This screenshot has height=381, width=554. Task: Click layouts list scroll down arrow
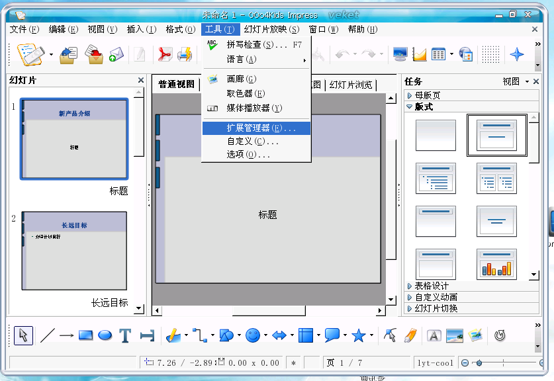534,275
